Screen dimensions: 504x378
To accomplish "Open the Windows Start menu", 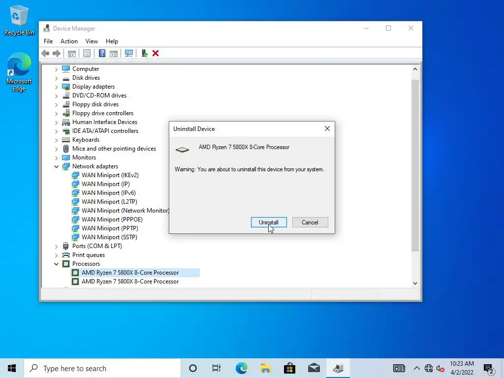I will 12,368.
